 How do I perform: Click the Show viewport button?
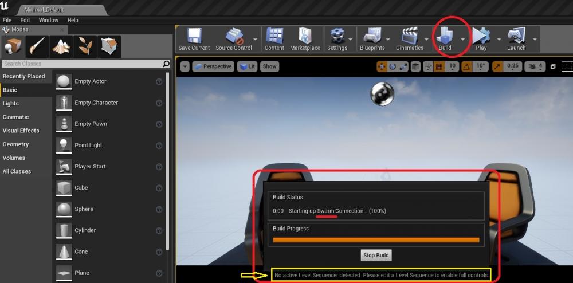[x=270, y=66]
